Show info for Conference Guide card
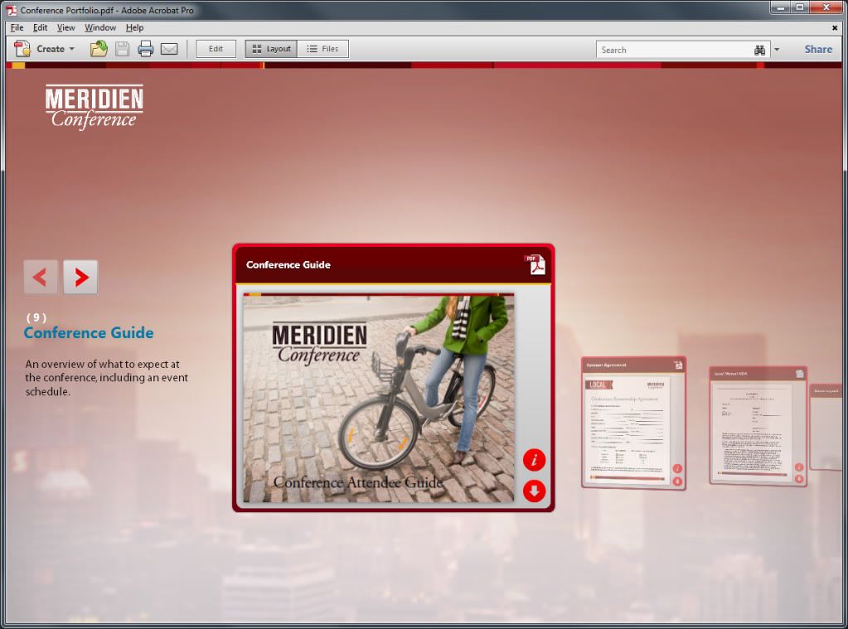Image resolution: width=848 pixels, height=629 pixels. click(x=534, y=460)
